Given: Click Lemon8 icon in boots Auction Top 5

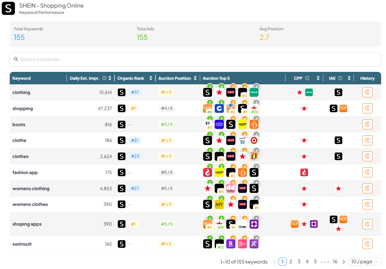Looking at the screenshot, I should click(x=242, y=124).
